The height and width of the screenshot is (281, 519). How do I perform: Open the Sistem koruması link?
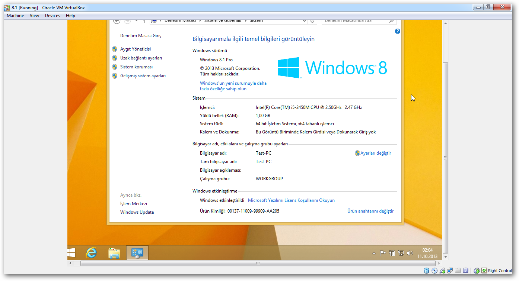pyautogui.click(x=136, y=67)
